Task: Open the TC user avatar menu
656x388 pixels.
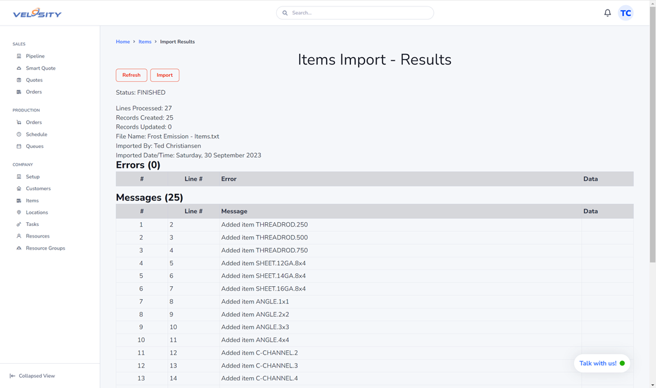Action: [625, 13]
